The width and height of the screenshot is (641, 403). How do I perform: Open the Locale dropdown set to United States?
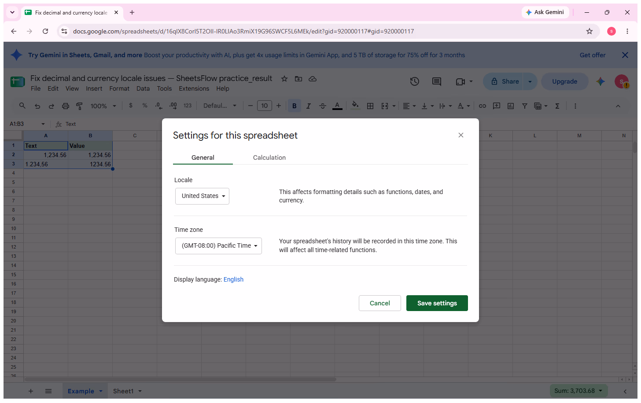202,196
